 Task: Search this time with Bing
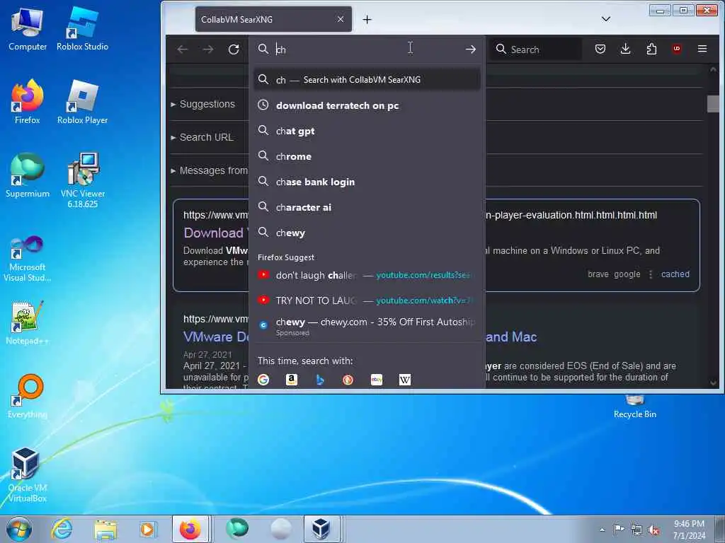pos(320,380)
